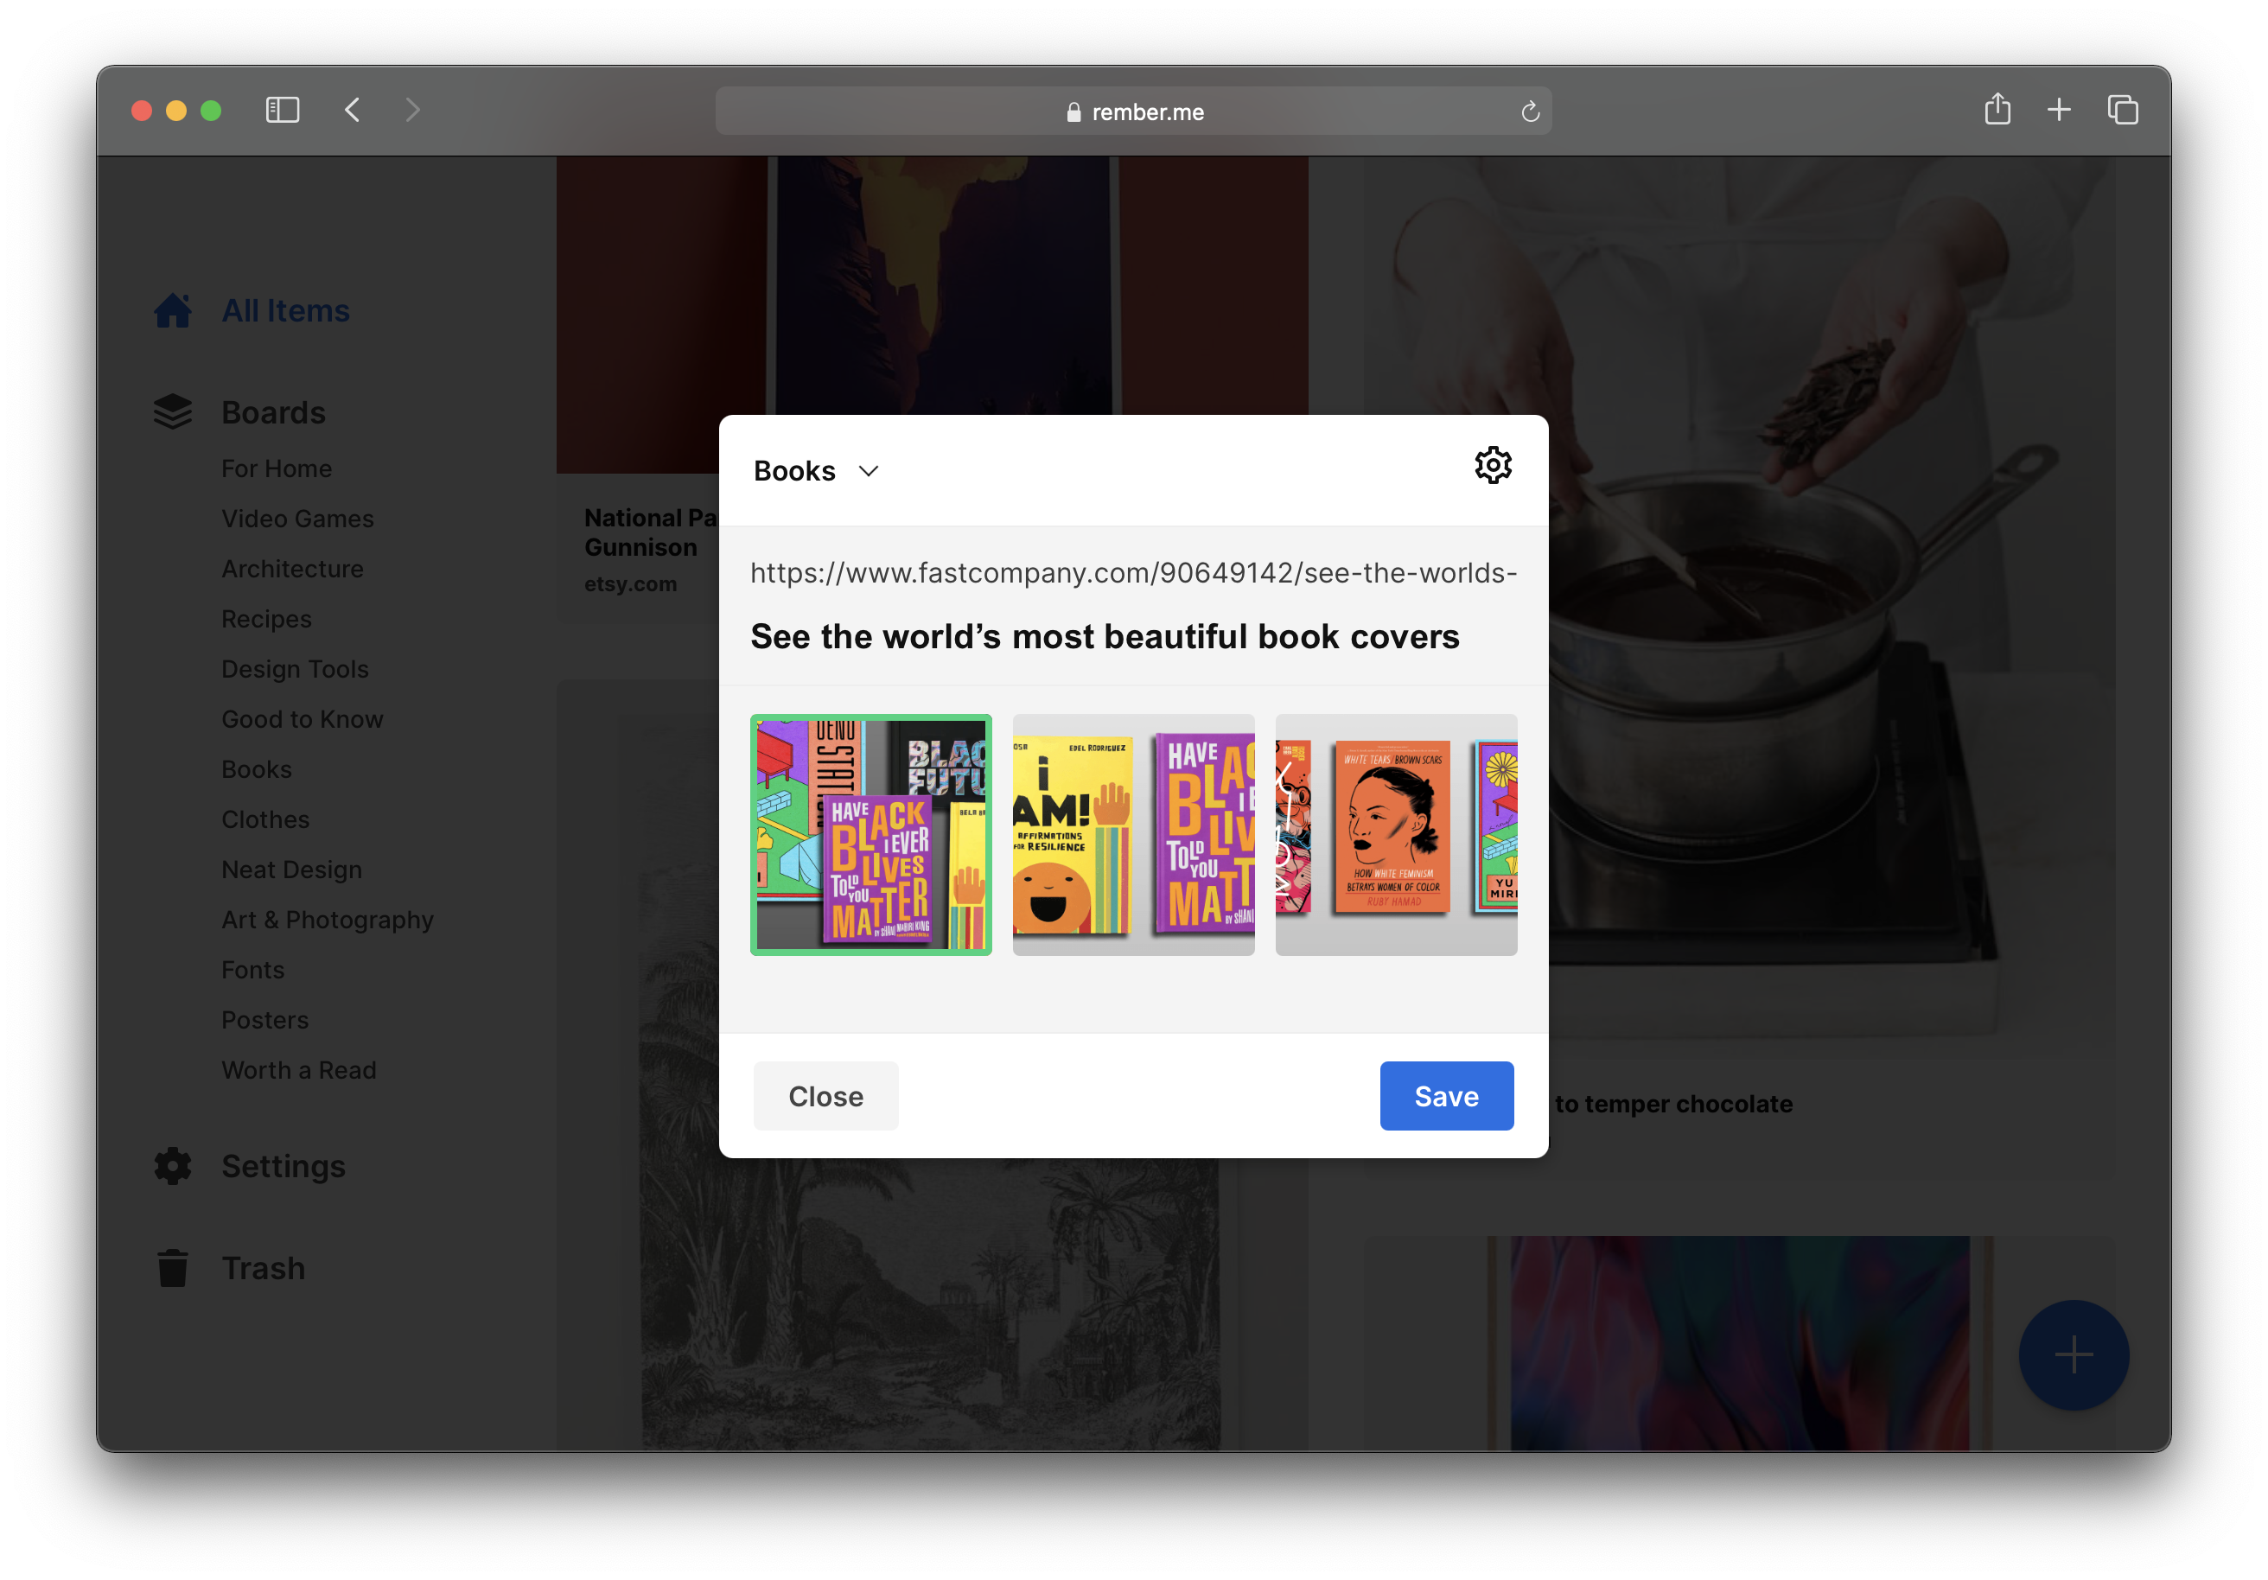2268x1580 pixels.
Task: Open Trash in the sidebar
Action: click(x=264, y=1269)
